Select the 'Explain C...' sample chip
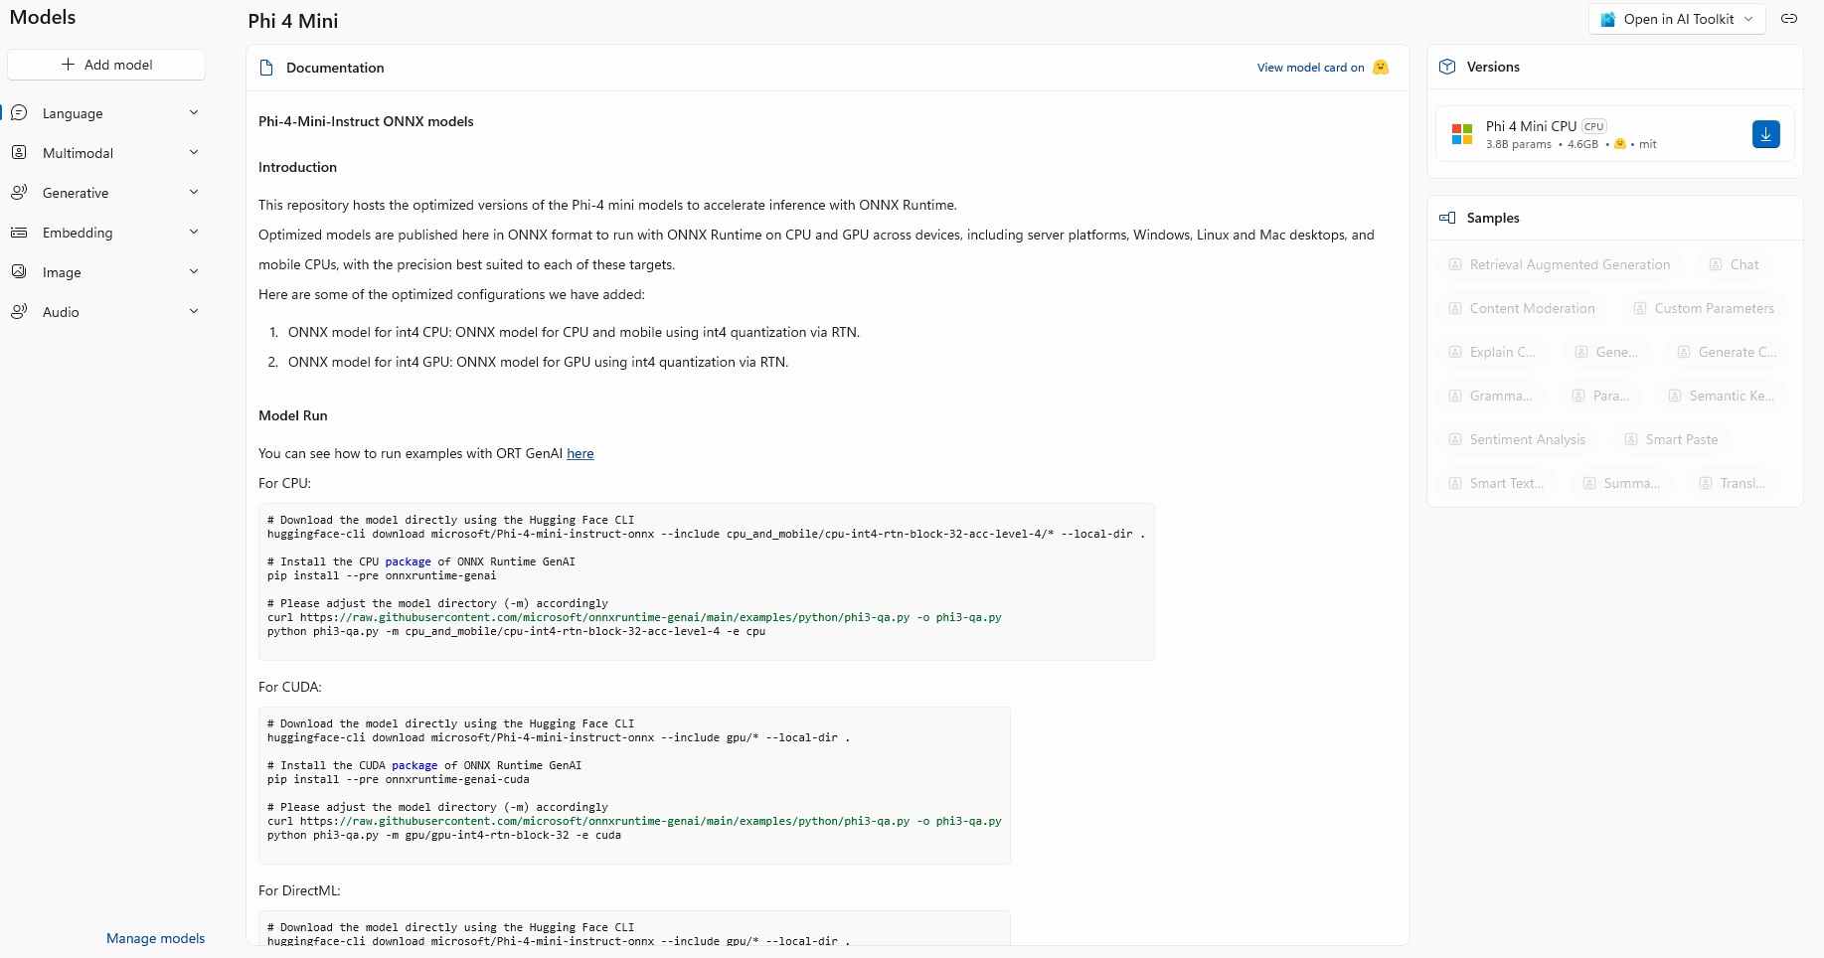 [1492, 352]
